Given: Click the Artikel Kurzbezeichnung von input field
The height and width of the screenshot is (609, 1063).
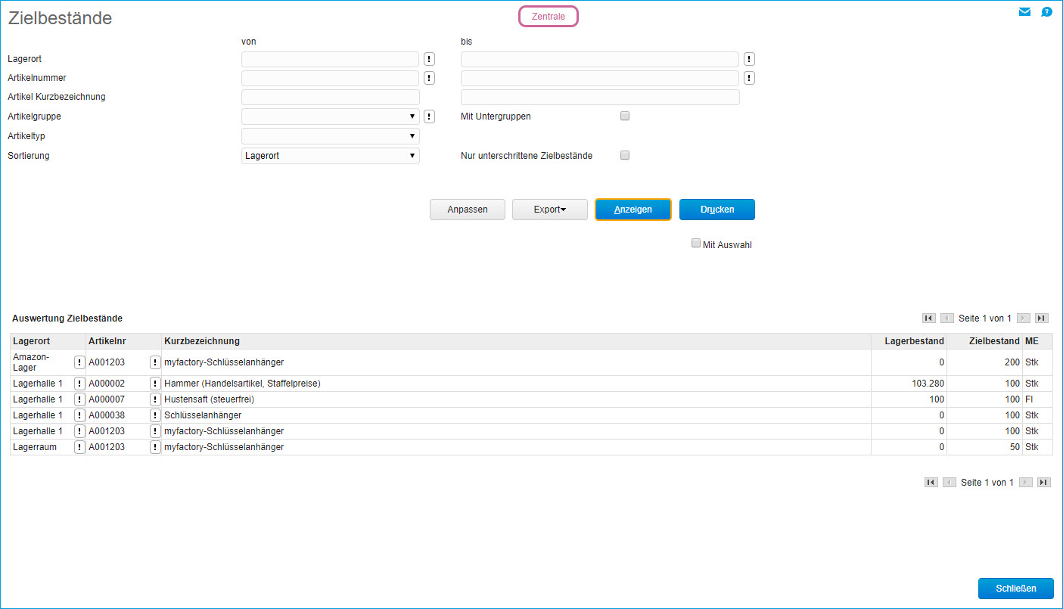Looking at the screenshot, I should pos(330,97).
